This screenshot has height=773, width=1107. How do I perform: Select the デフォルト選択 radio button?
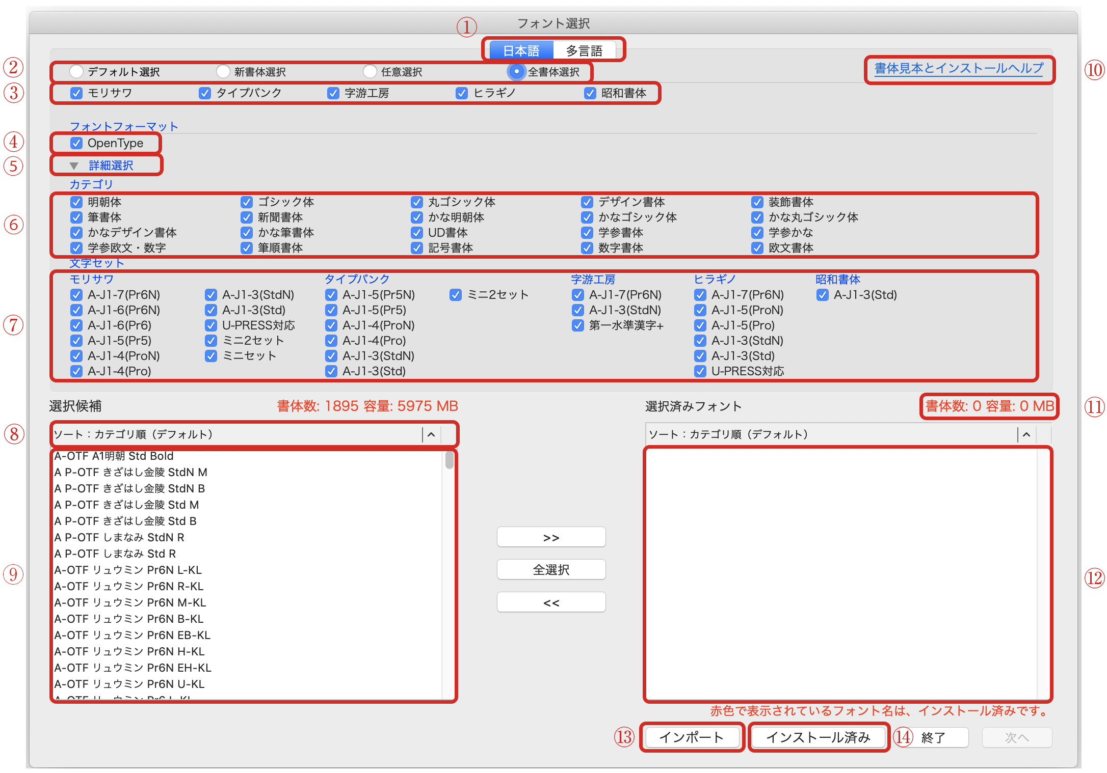[x=76, y=72]
